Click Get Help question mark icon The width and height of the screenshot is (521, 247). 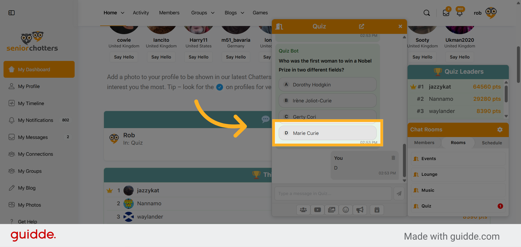pos(11,222)
